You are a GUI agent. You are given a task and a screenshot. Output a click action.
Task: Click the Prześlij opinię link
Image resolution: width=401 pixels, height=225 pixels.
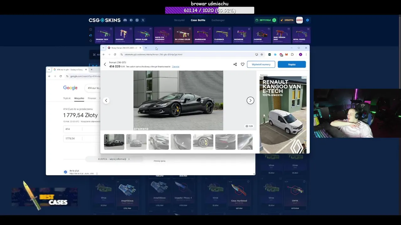point(159,161)
